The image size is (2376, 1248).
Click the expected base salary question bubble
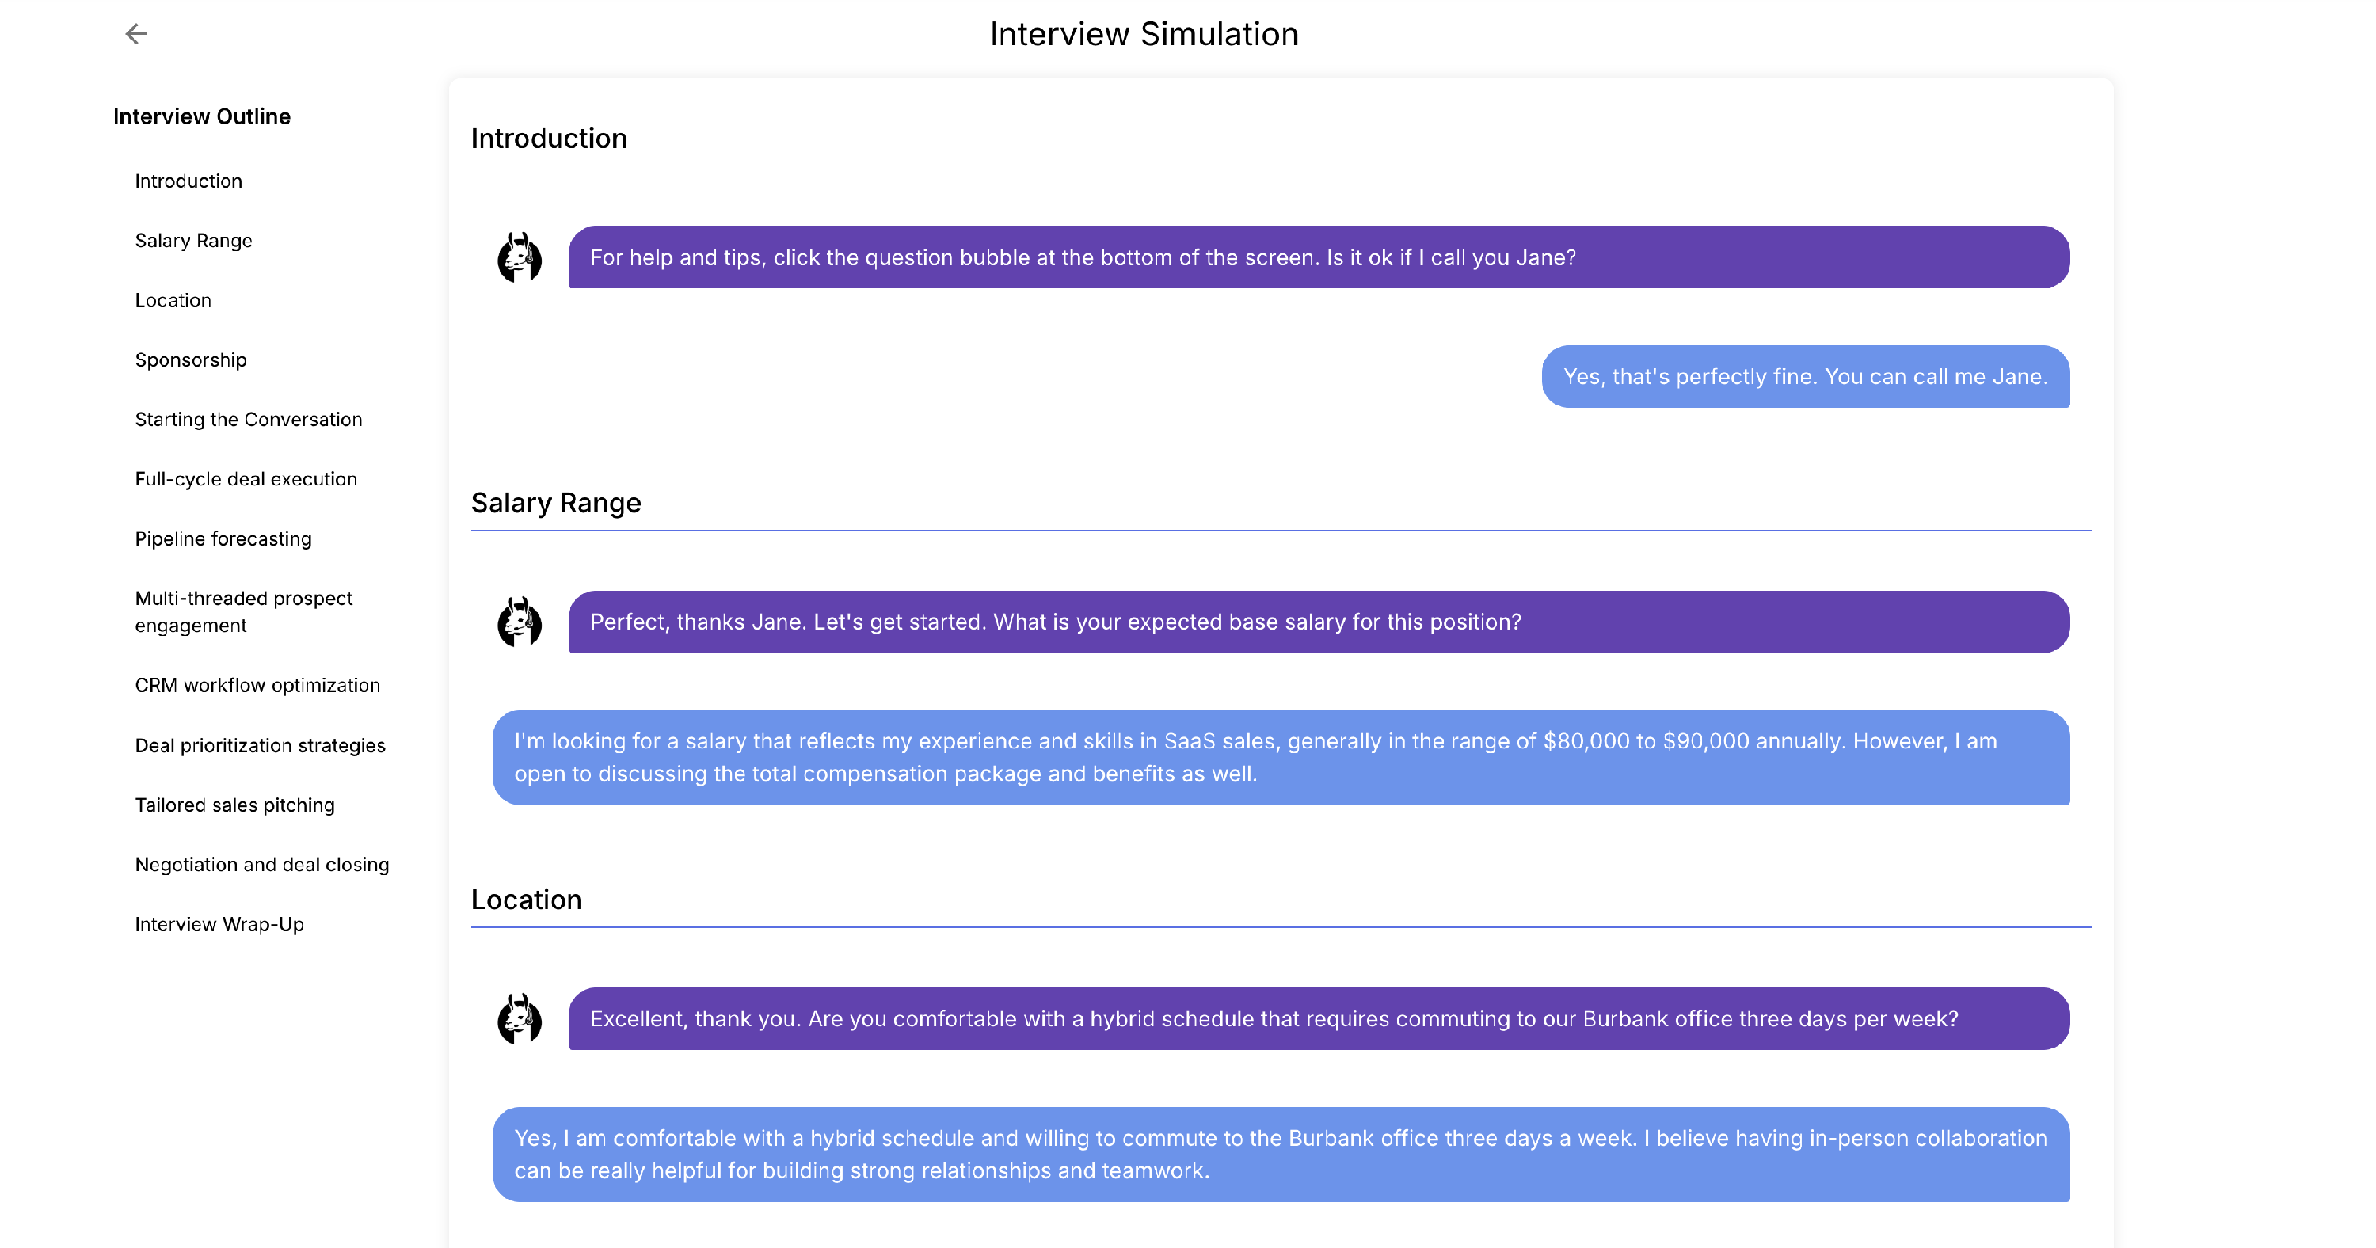[1317, 622]
